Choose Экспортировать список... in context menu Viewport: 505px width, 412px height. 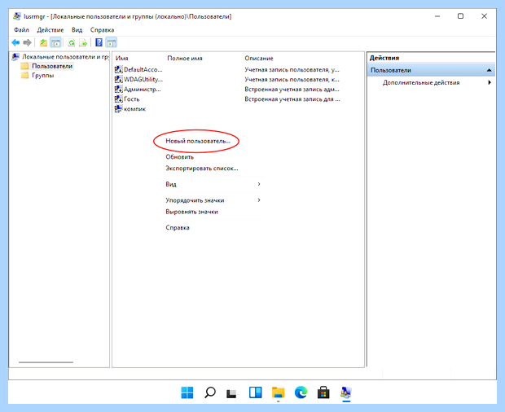[x=202, y=168]
